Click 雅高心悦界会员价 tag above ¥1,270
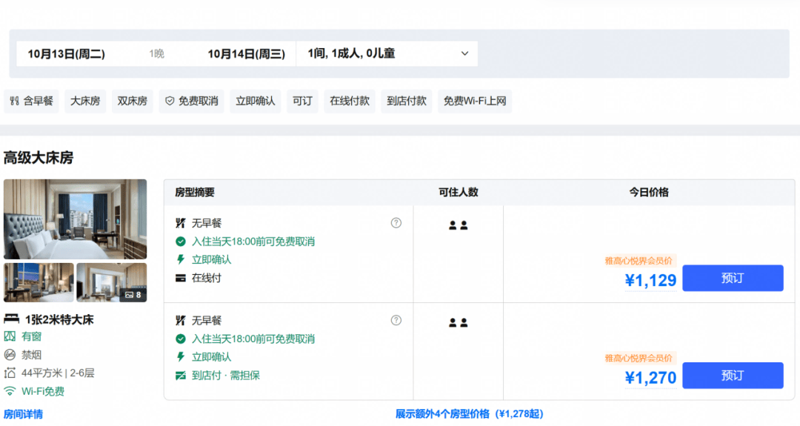The image size is (800, 426). (x=639, y=358)
